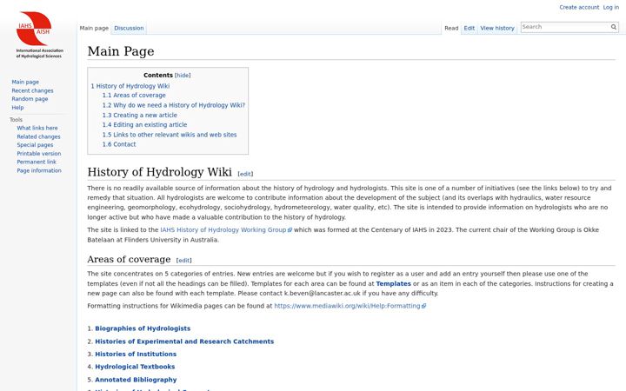Viewport: 626px width, 391px height.
Task: Jump to 1.4 Editing an existing article
Action: [144, 125]
